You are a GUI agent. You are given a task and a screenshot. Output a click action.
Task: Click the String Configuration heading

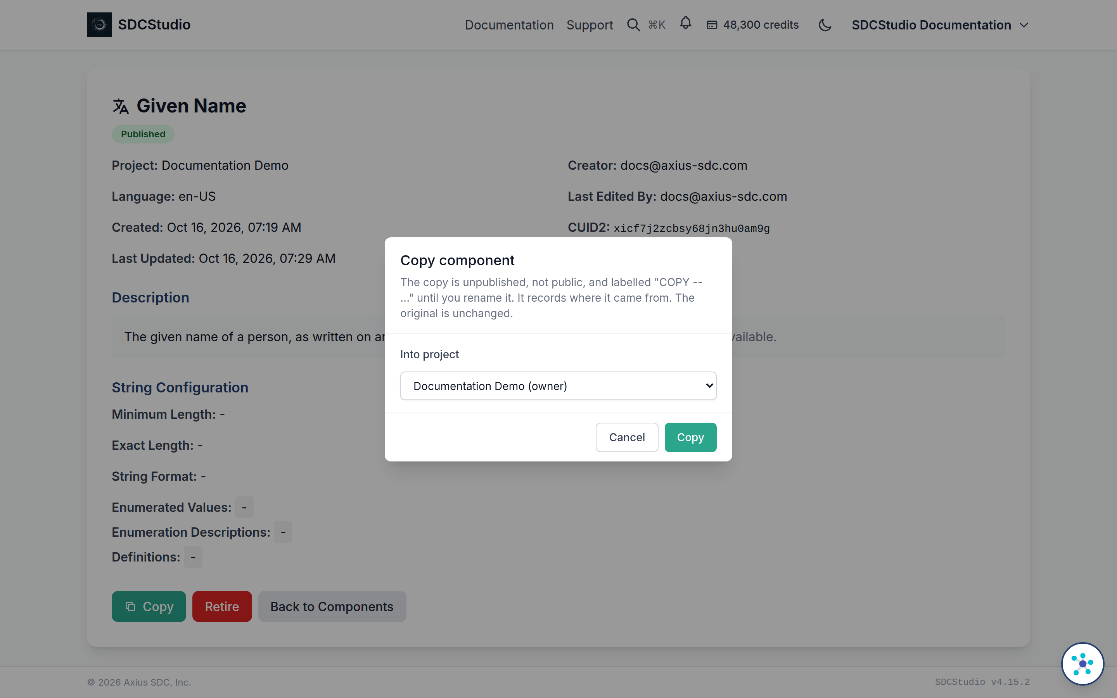tap(180, 388)
